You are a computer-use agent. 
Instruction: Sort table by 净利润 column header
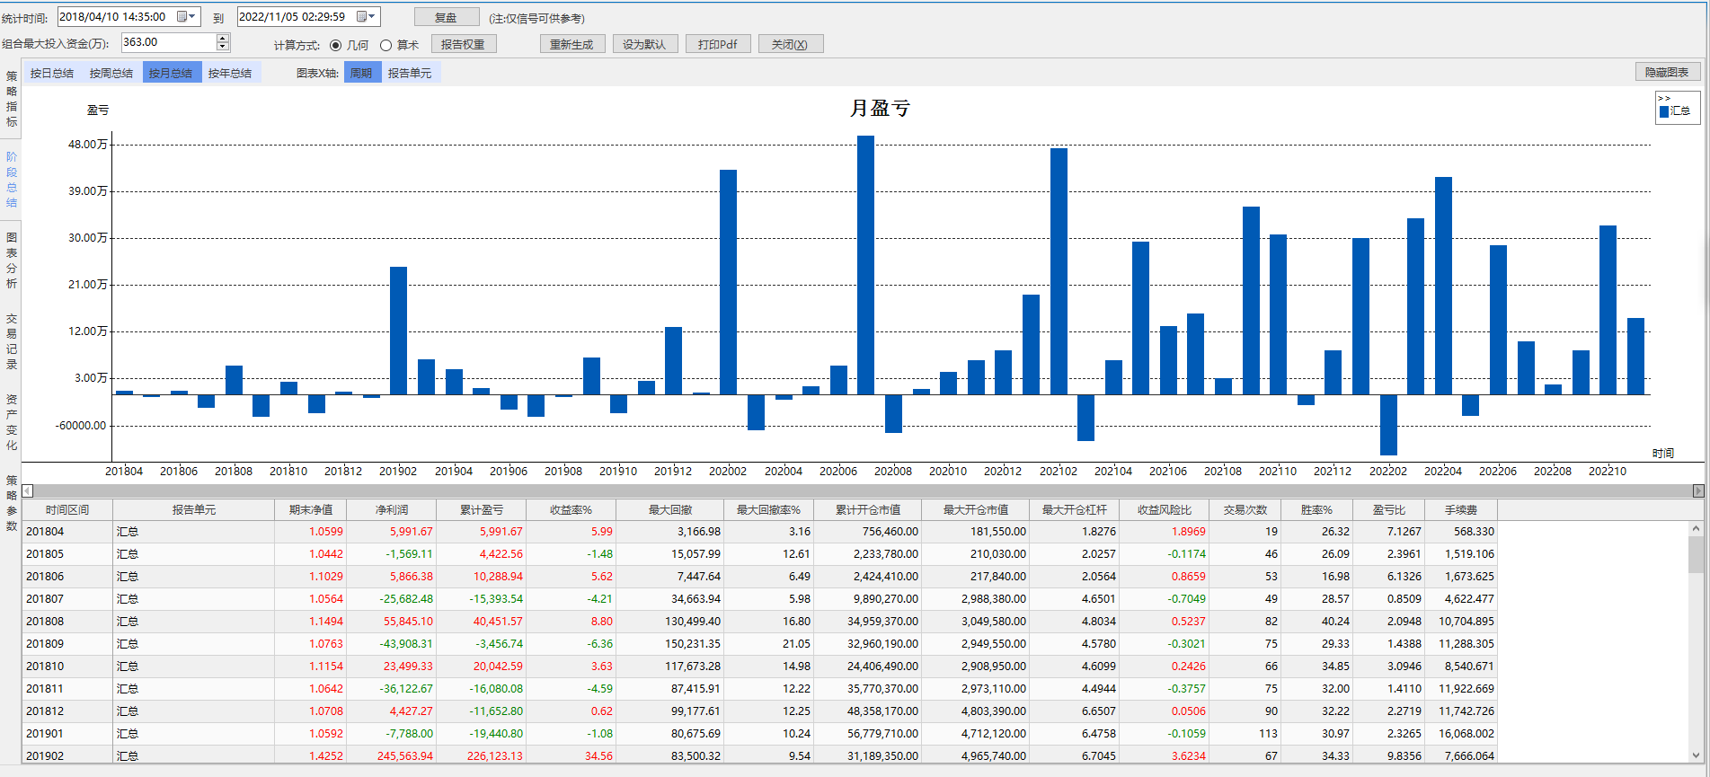[391, 509]
